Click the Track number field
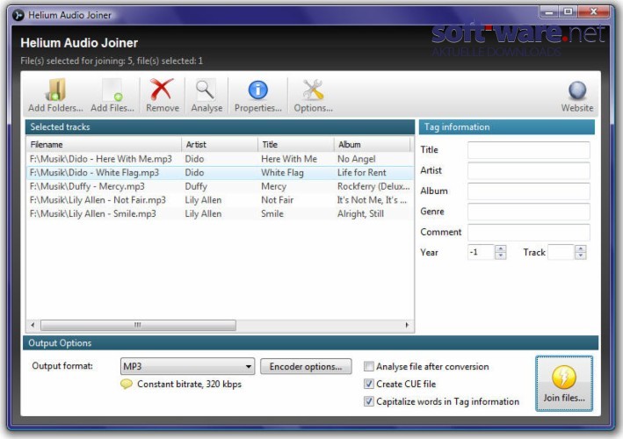 tap(561, 253)
